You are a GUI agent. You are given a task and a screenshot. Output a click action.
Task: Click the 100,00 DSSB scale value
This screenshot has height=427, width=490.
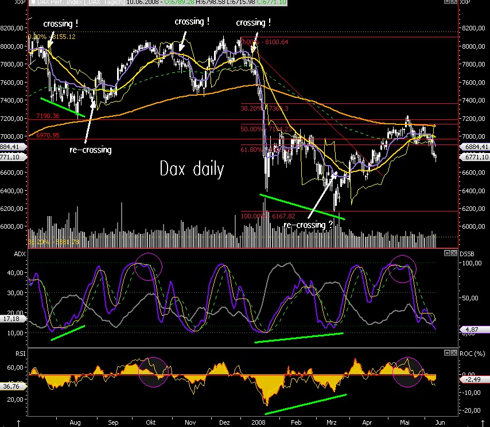[472, 263]
